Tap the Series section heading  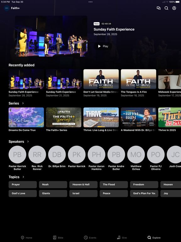(x=14, y=103)
